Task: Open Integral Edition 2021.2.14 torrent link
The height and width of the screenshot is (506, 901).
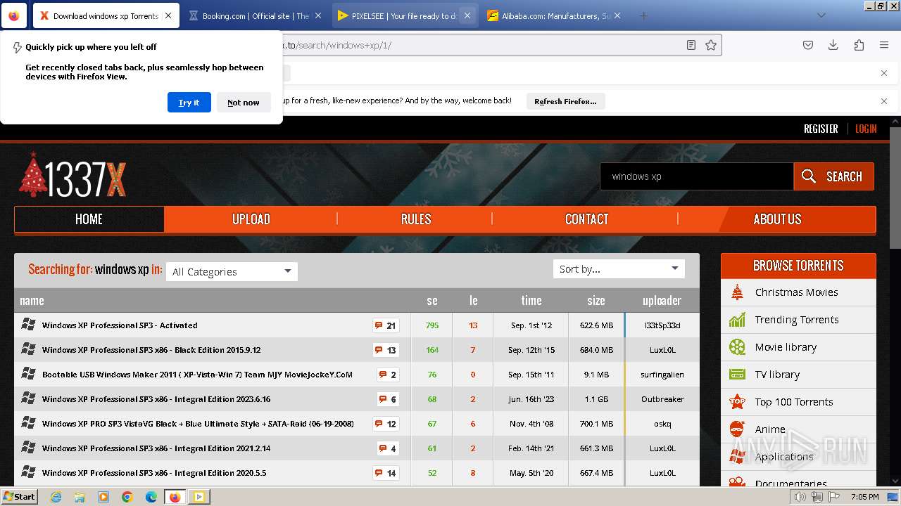Action: tap(156, 448)
